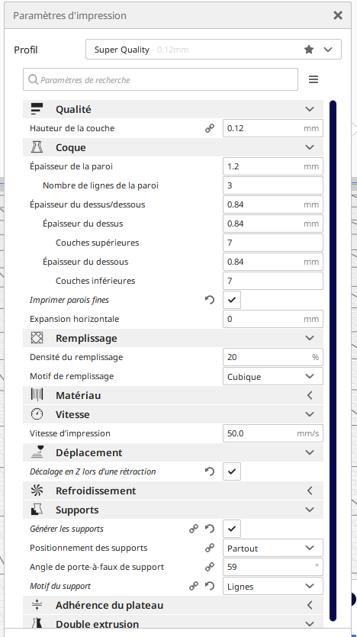Click the Matériau section icon

point(37,395)
